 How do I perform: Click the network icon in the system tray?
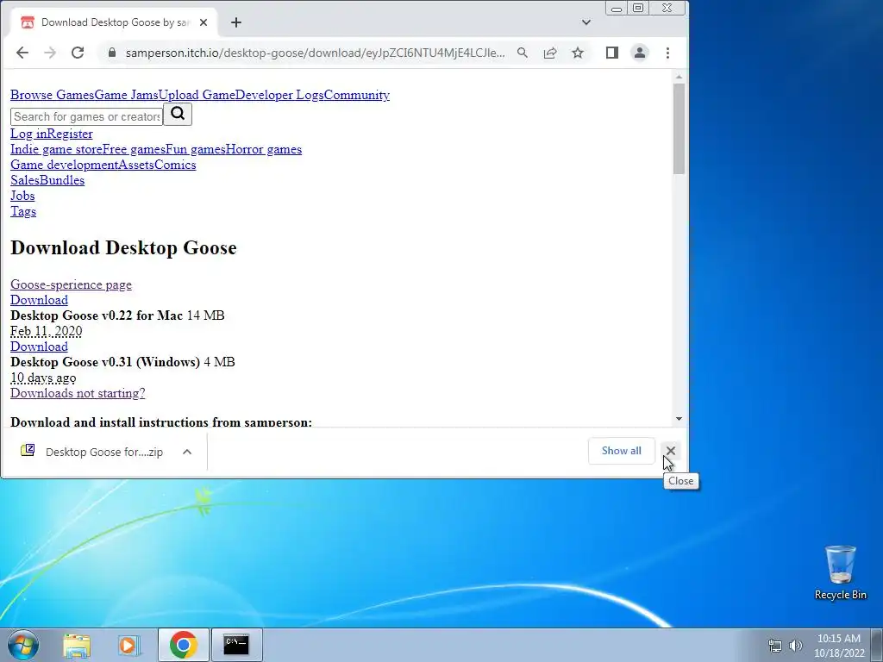(775, 646)
